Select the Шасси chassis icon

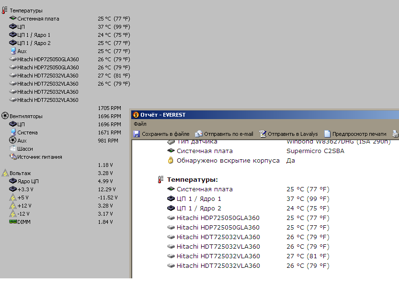point(13,148)
